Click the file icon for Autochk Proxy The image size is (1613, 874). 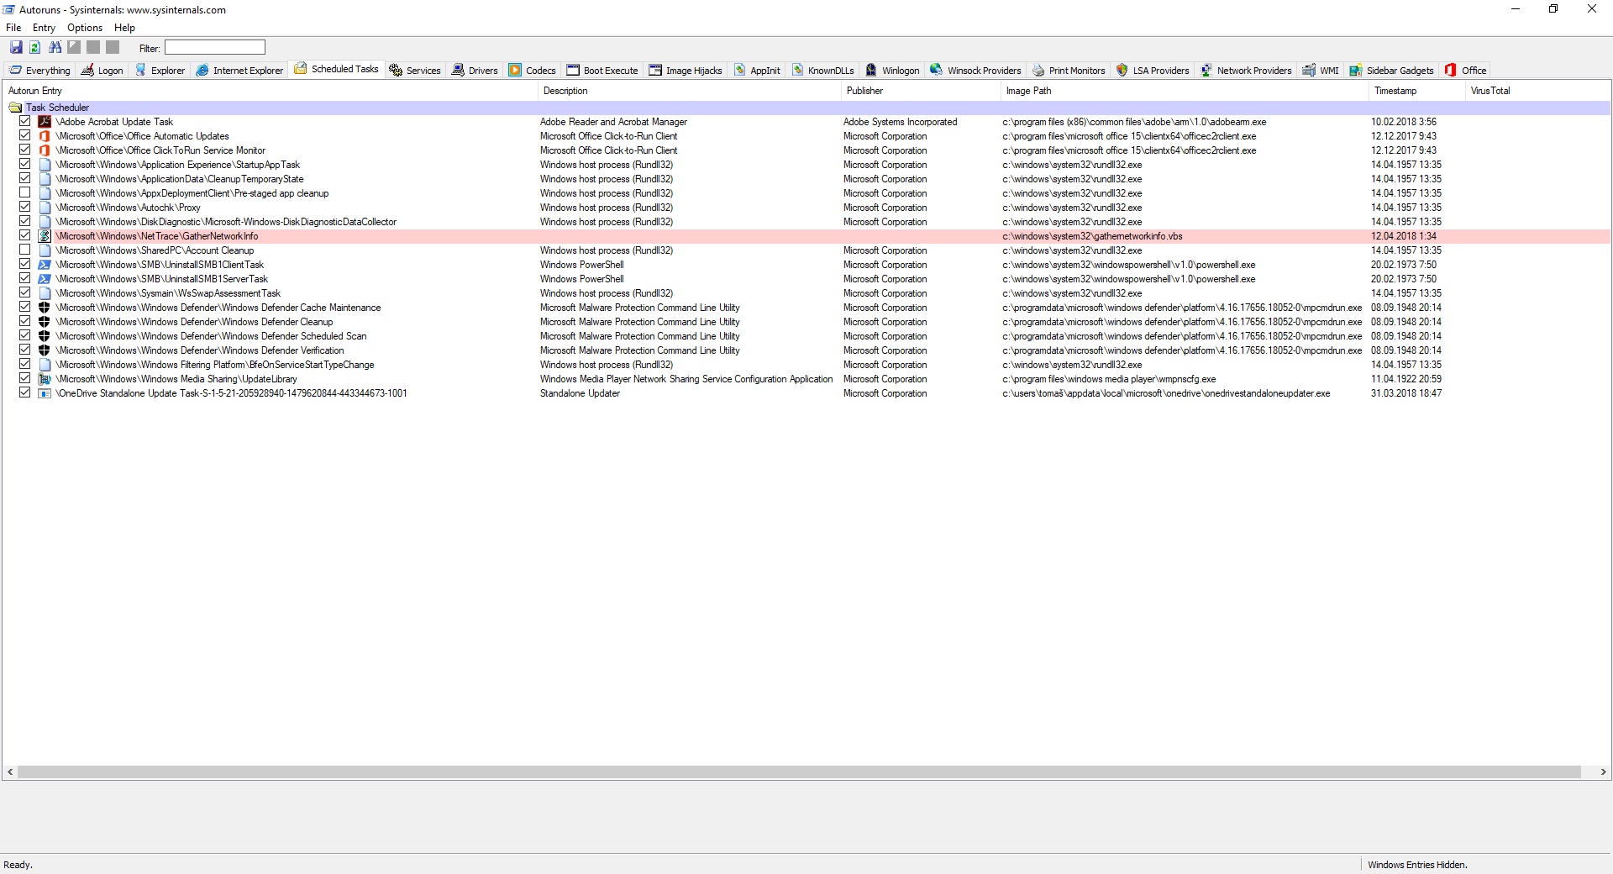pos(45,208)
